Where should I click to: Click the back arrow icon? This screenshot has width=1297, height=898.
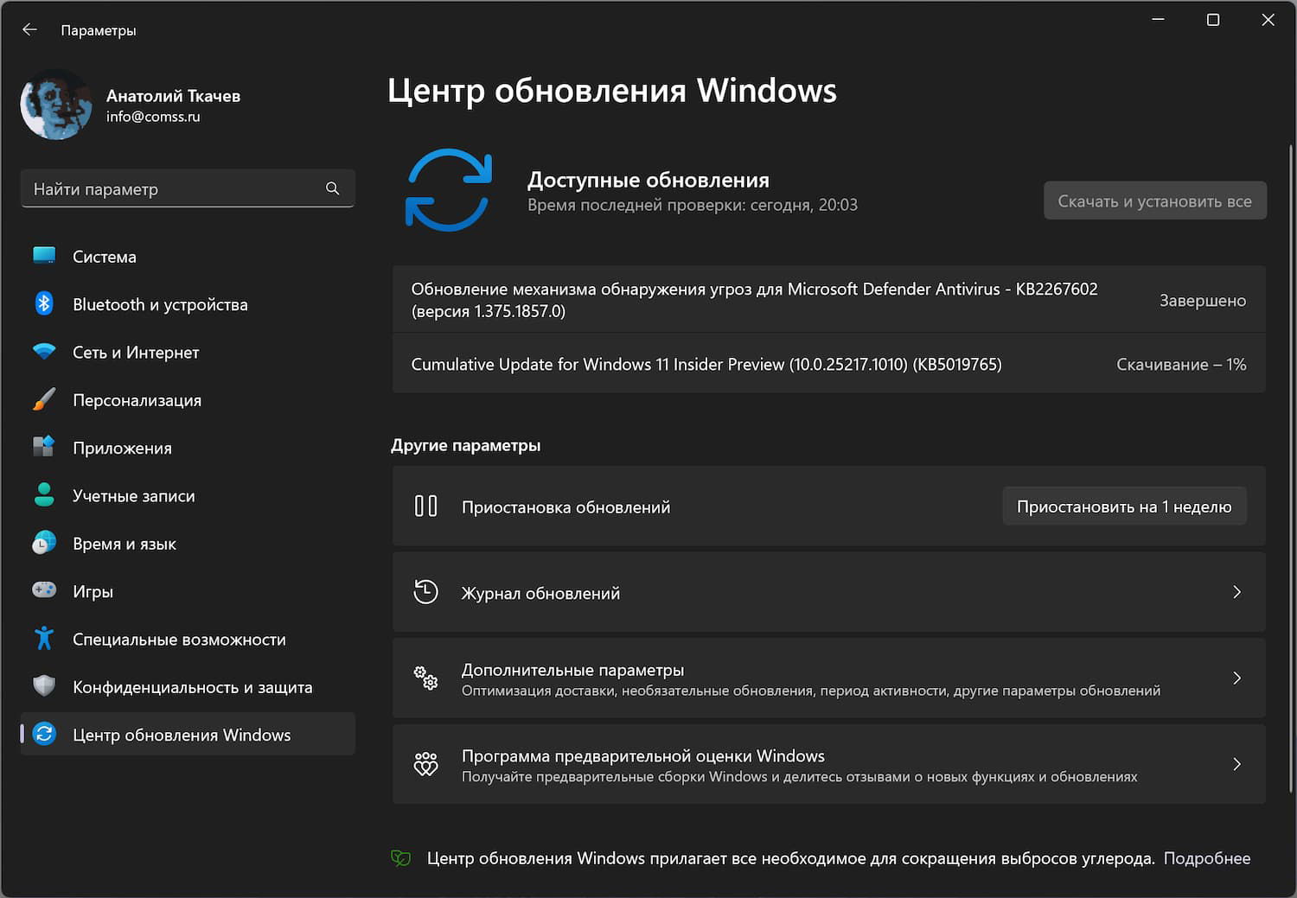pos(30,30)
